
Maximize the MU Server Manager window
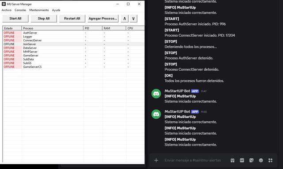click(128, 4)
